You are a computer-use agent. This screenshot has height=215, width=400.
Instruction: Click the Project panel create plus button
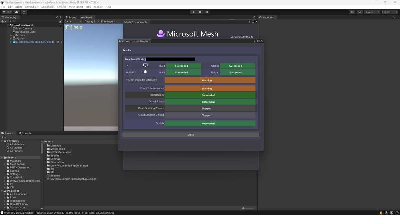point(4,137)
